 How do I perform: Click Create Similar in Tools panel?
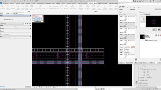coord(27,7)
